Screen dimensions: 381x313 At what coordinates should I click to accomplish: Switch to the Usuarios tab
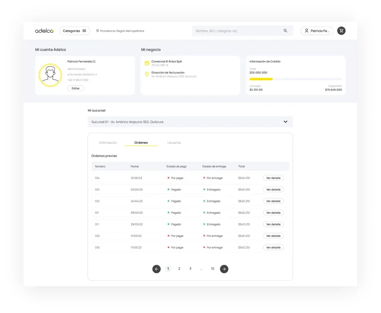point(174,143)
